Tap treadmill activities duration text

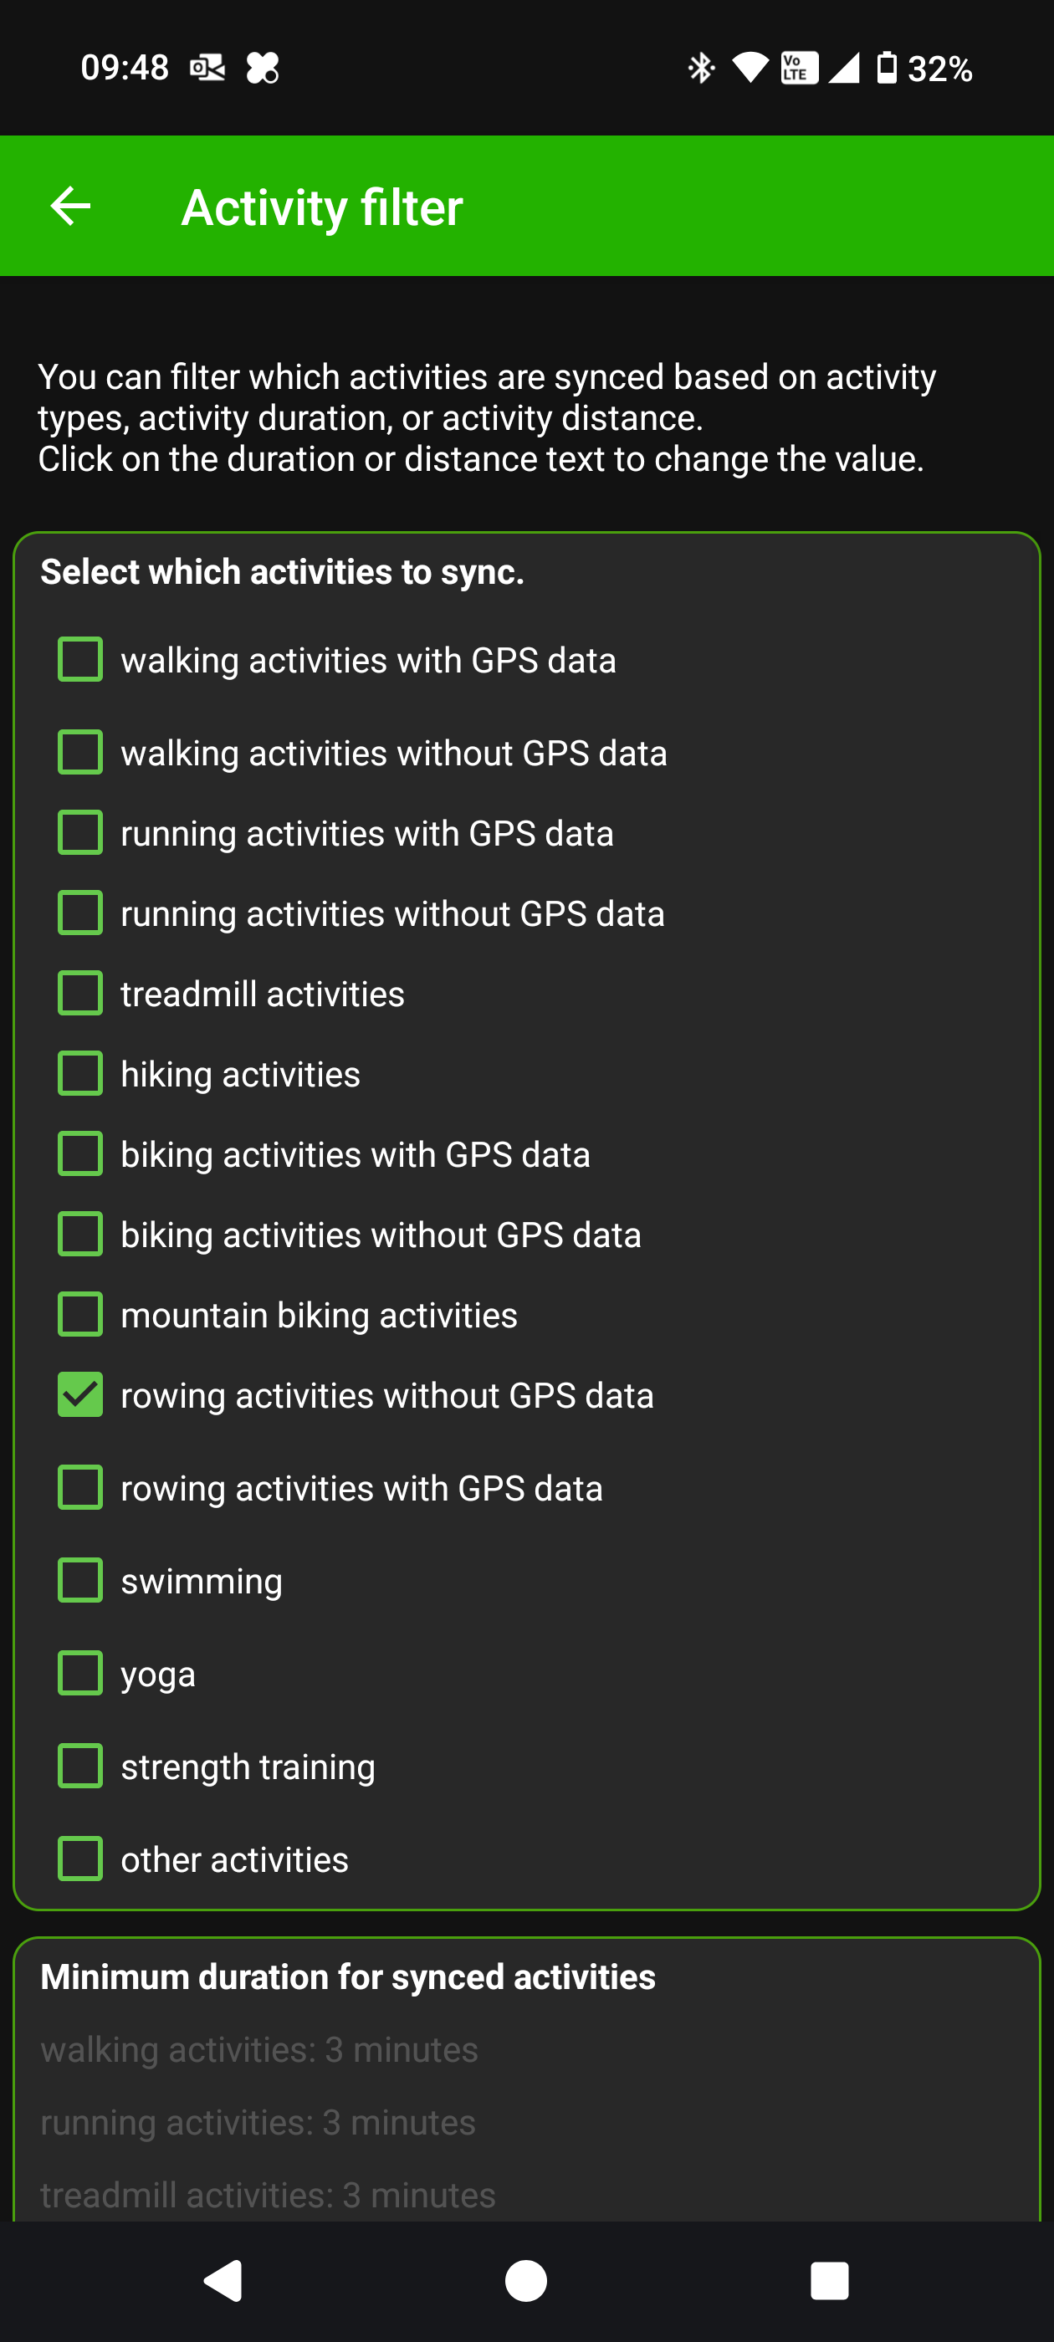click(268, 2195)
